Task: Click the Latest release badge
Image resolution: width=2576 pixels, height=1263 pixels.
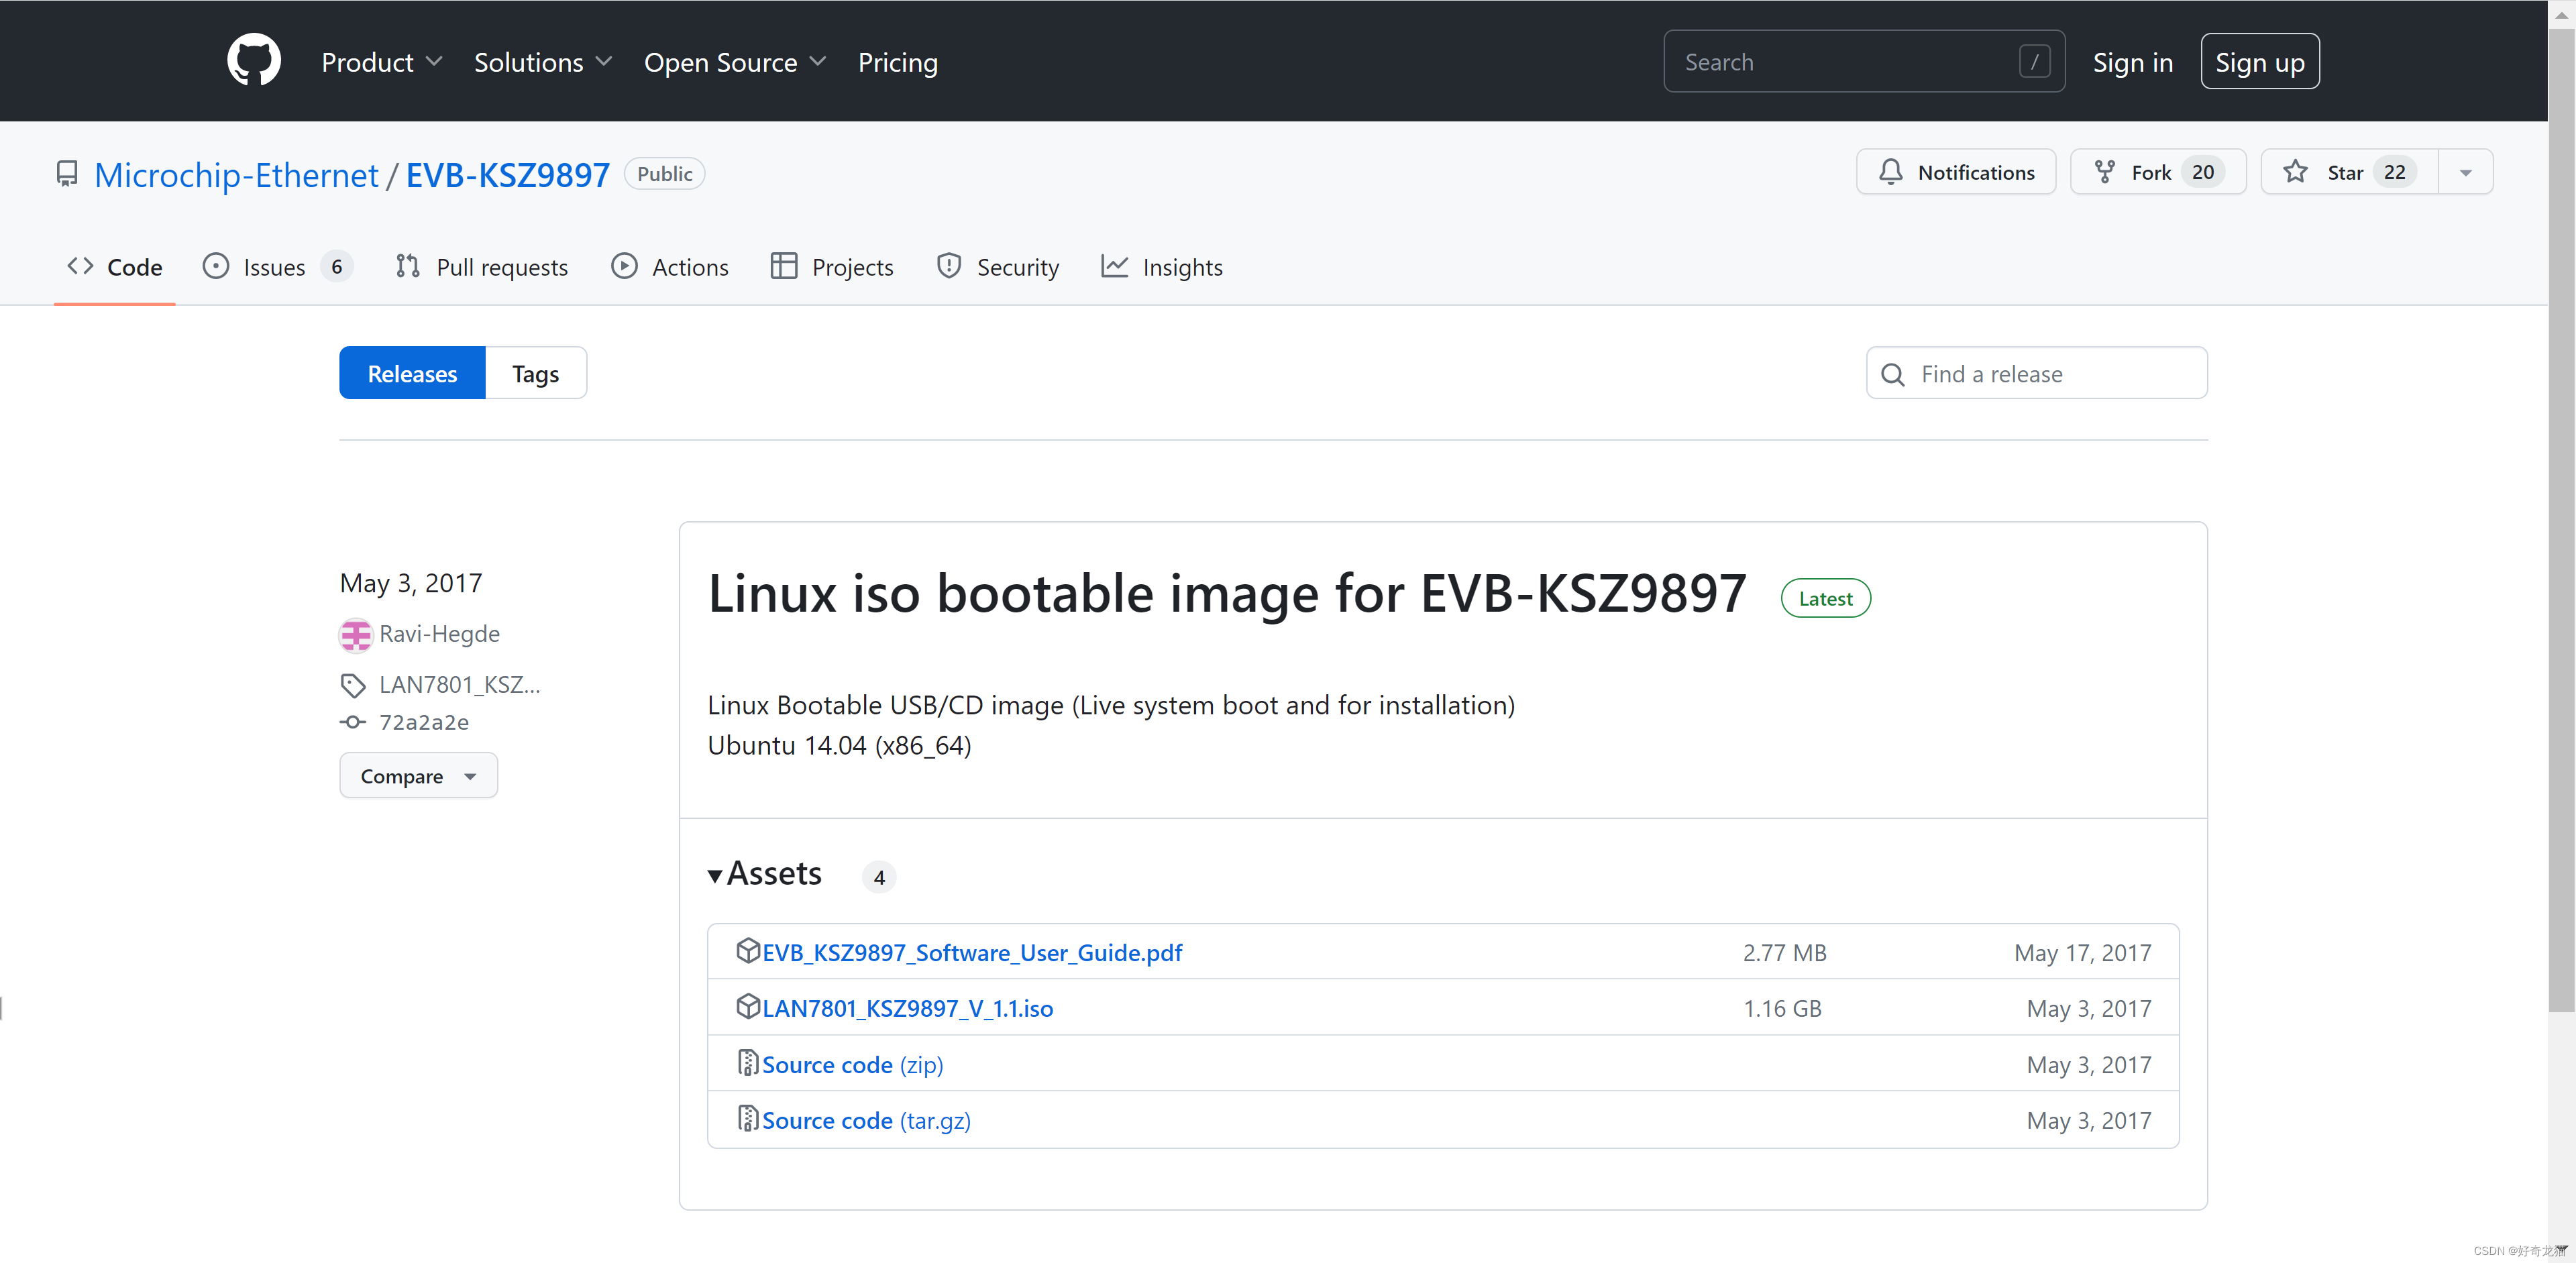Action: pos(1825,598)
